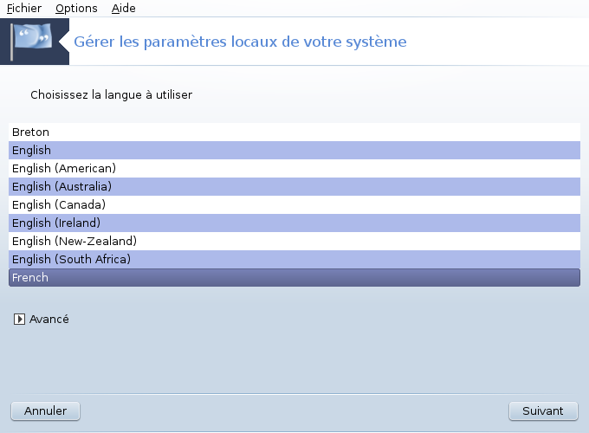Select the highlighted French entry

[x=294, y=277]
